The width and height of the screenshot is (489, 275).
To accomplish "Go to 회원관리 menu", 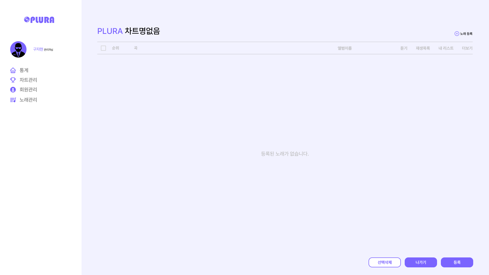I will (28, 90).
